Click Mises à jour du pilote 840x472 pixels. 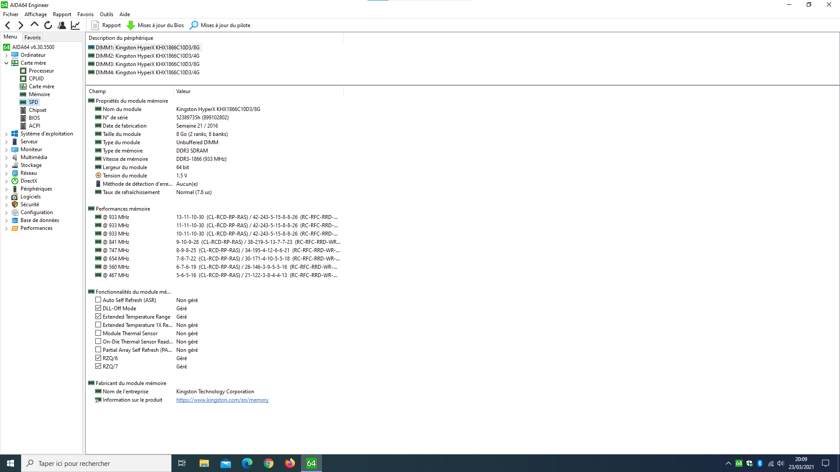(x=220, y=25)
